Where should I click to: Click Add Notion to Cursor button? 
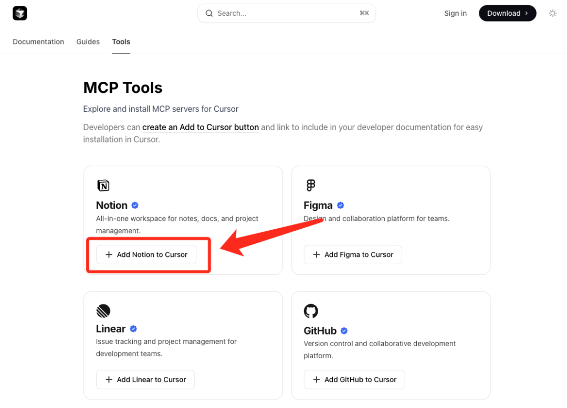(146, 254)
